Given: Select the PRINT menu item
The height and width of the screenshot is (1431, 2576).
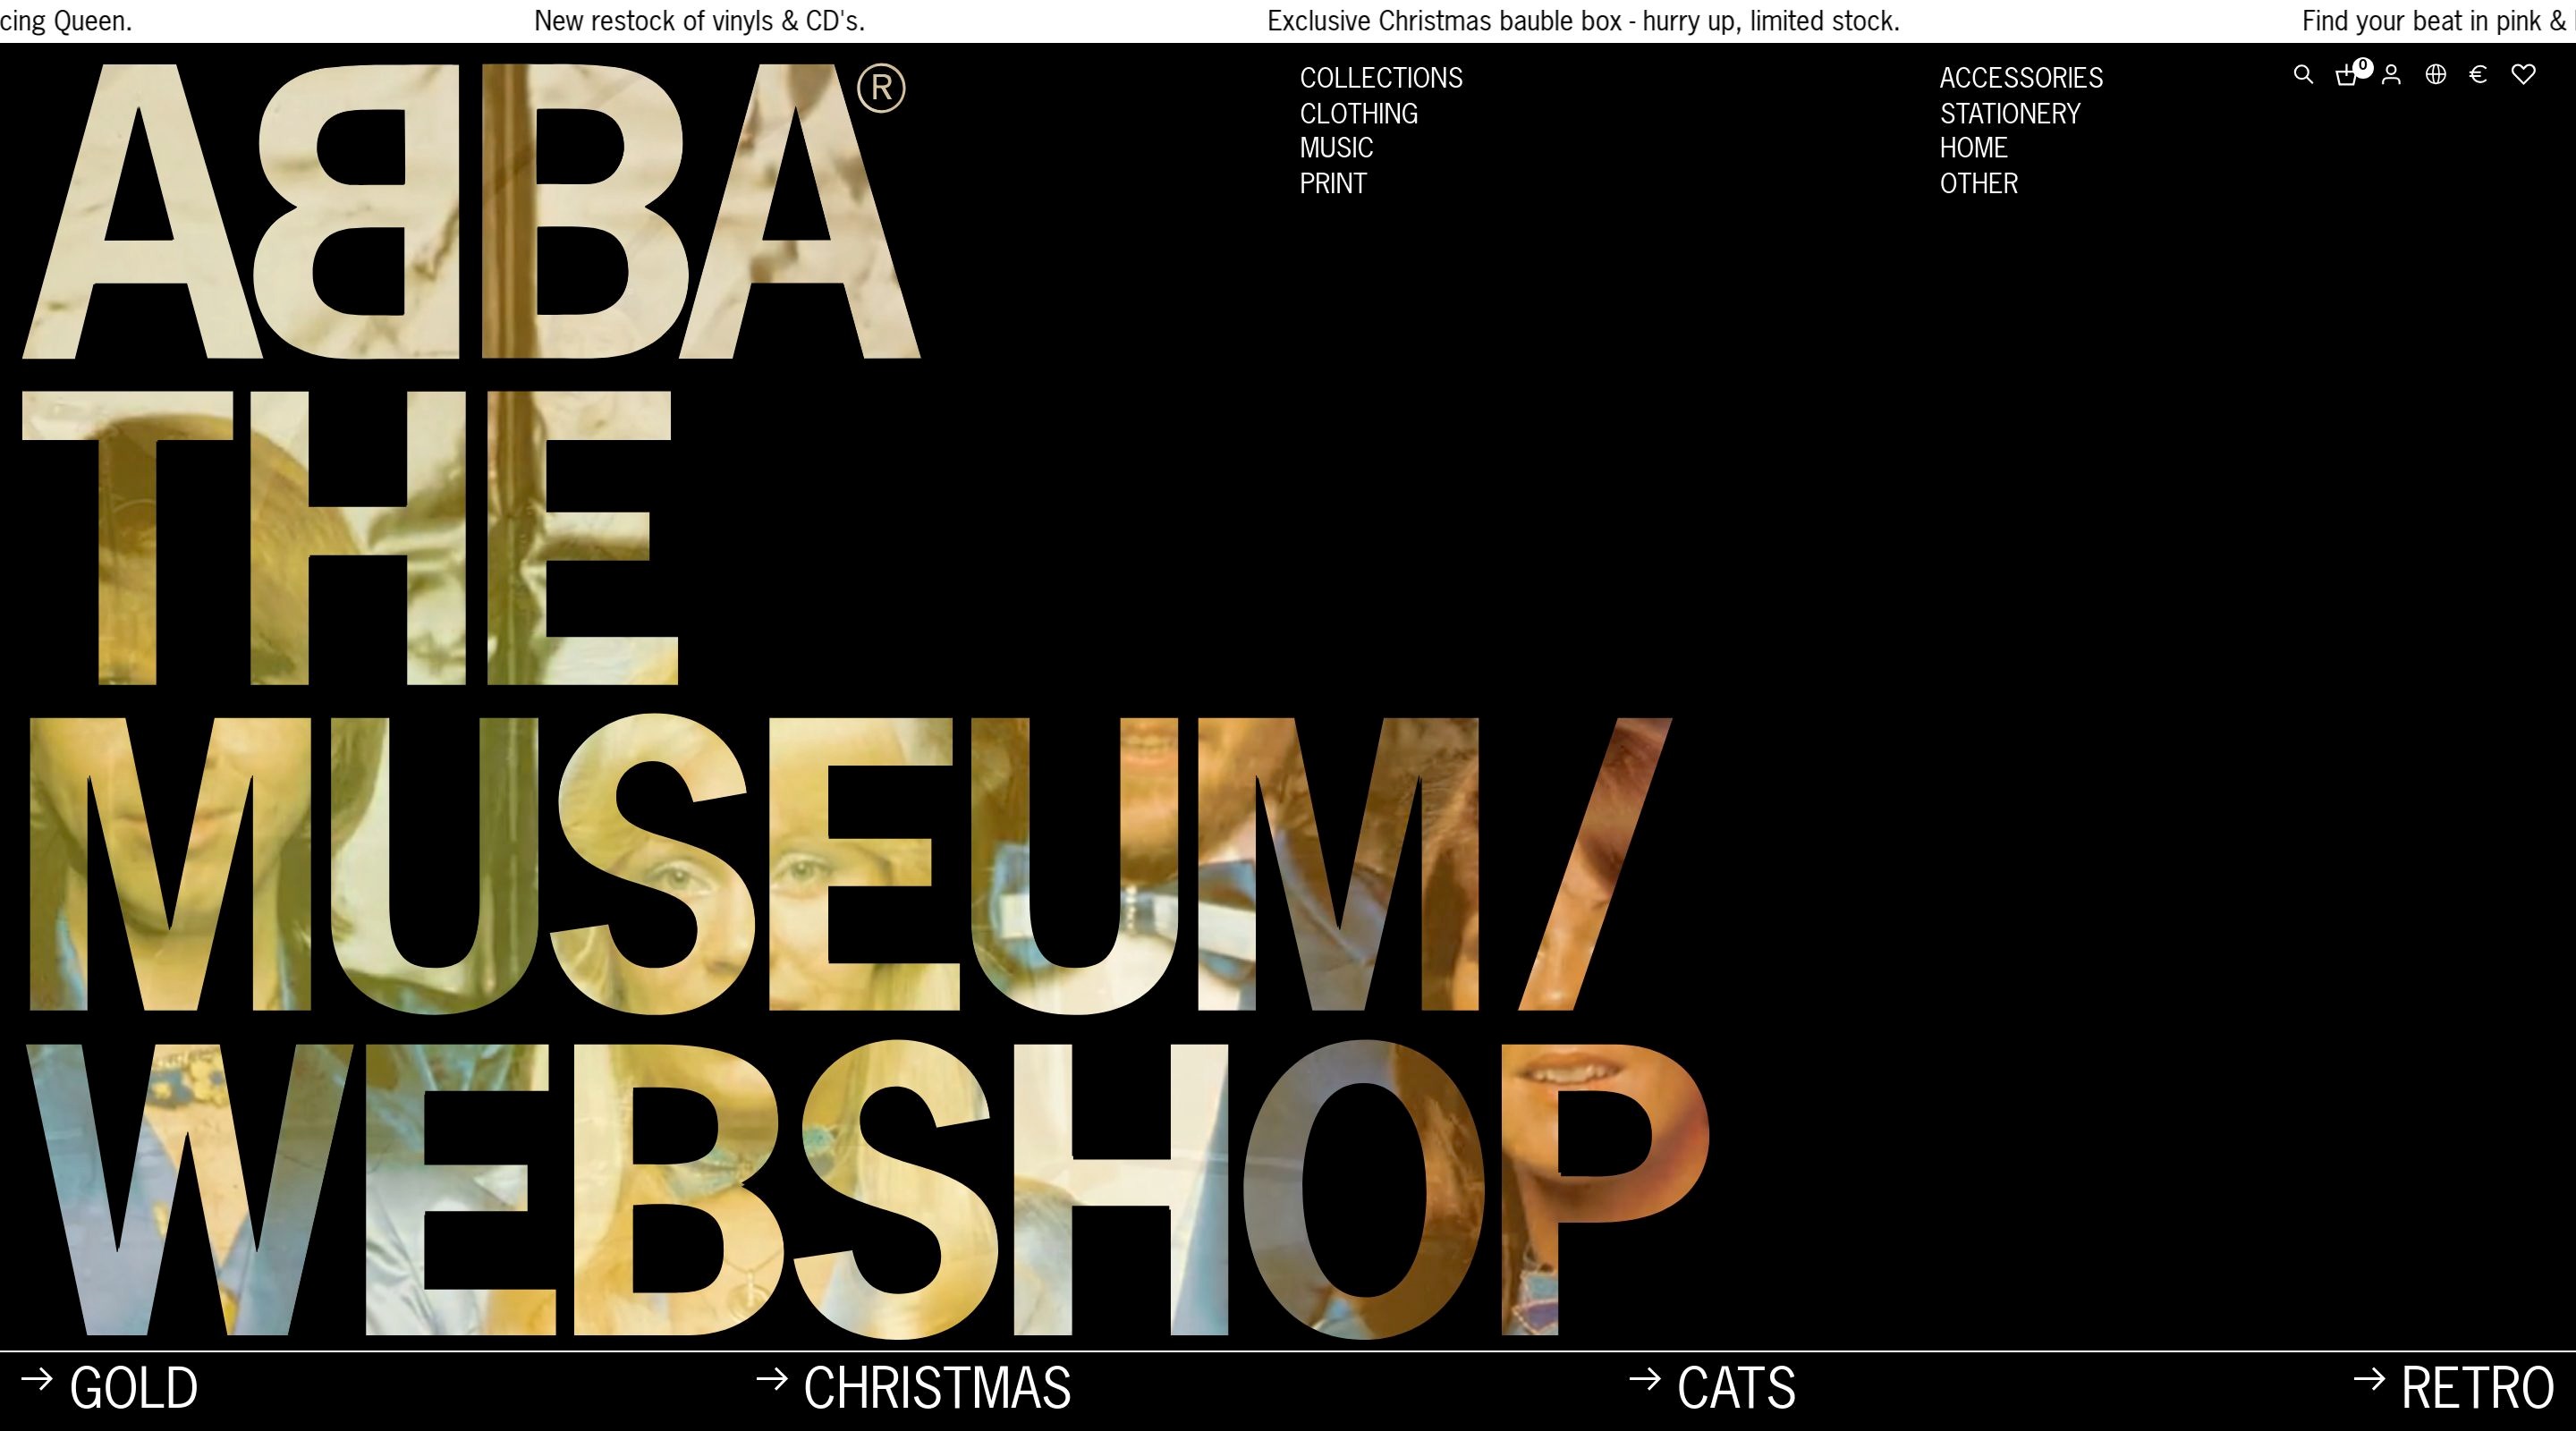Looking at the screenshot, I should click(x=1332, y=184).
